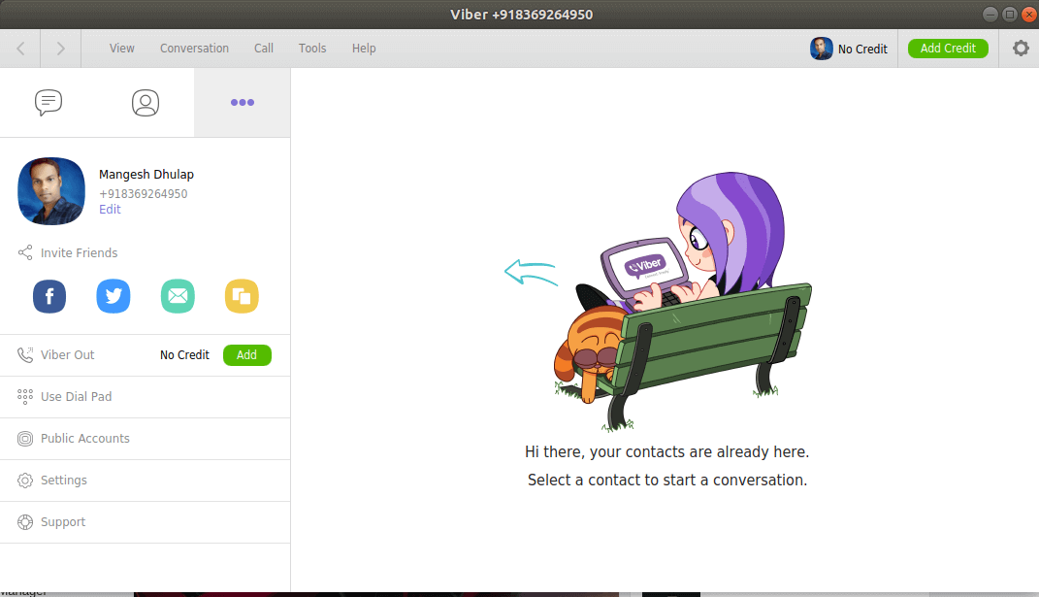Close the Viber window

tap(1029, 14)
